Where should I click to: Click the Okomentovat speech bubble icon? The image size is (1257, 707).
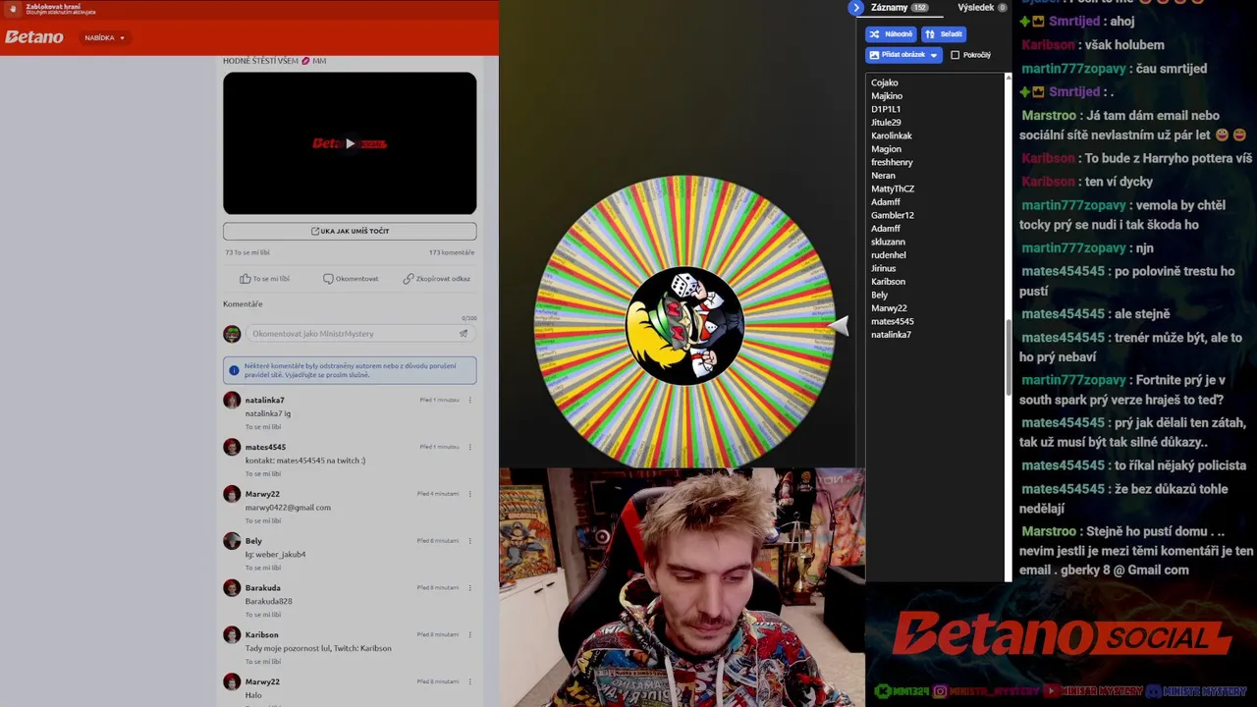tap(328, 279)
